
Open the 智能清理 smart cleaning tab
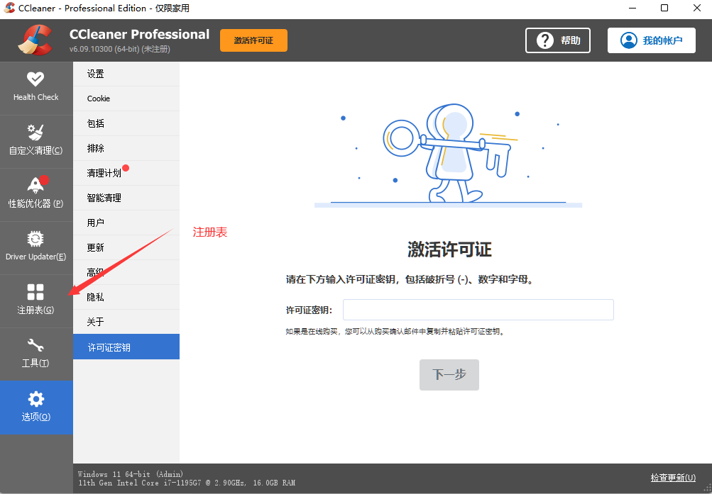[126, 198]
